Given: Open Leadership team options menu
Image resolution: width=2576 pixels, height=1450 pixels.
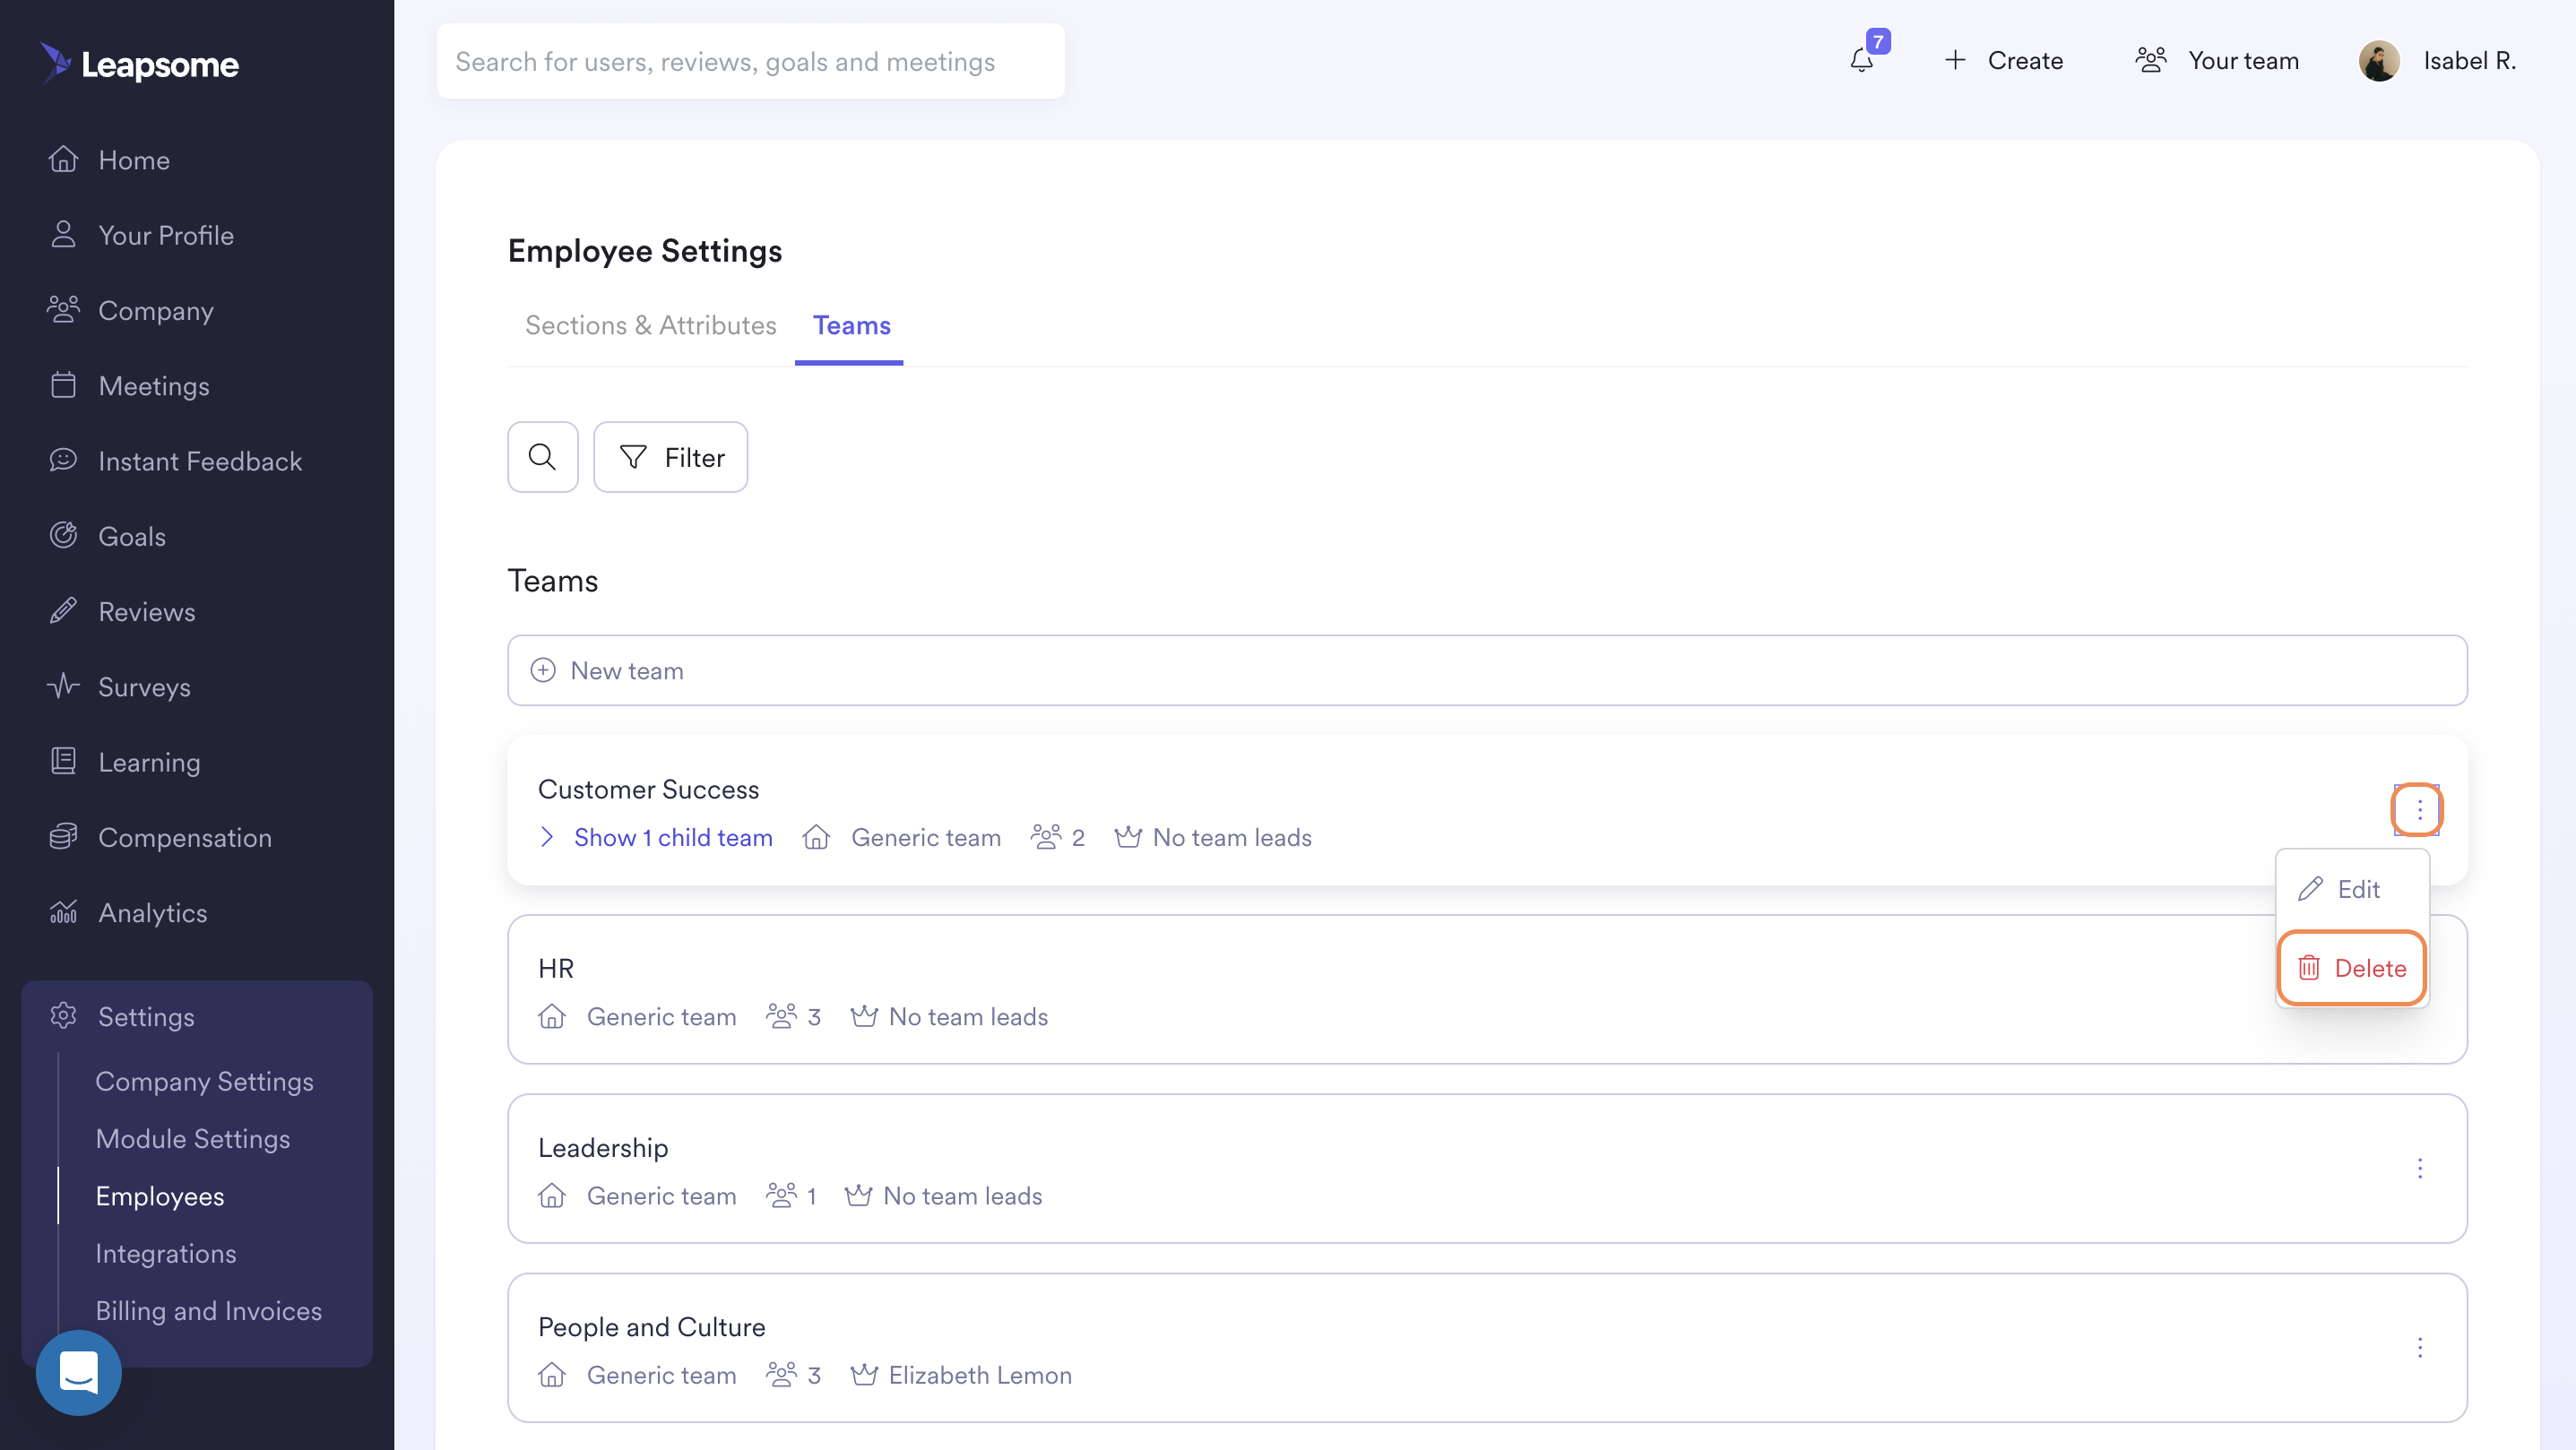Looking at the screenshot, I should 2419,1168.
